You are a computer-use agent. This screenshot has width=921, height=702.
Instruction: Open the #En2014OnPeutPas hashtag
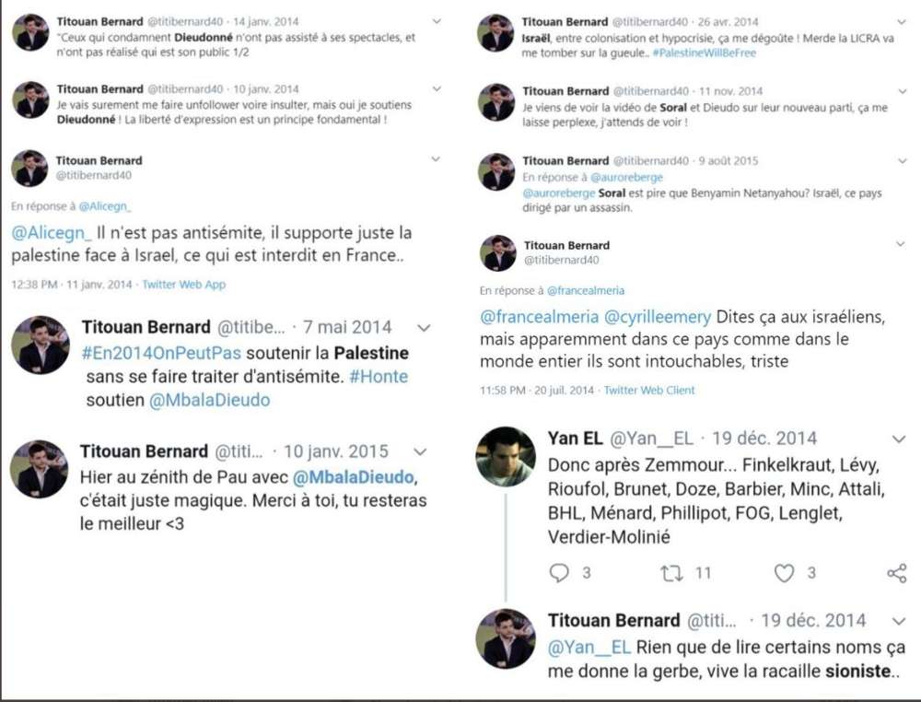click(161, 353)
